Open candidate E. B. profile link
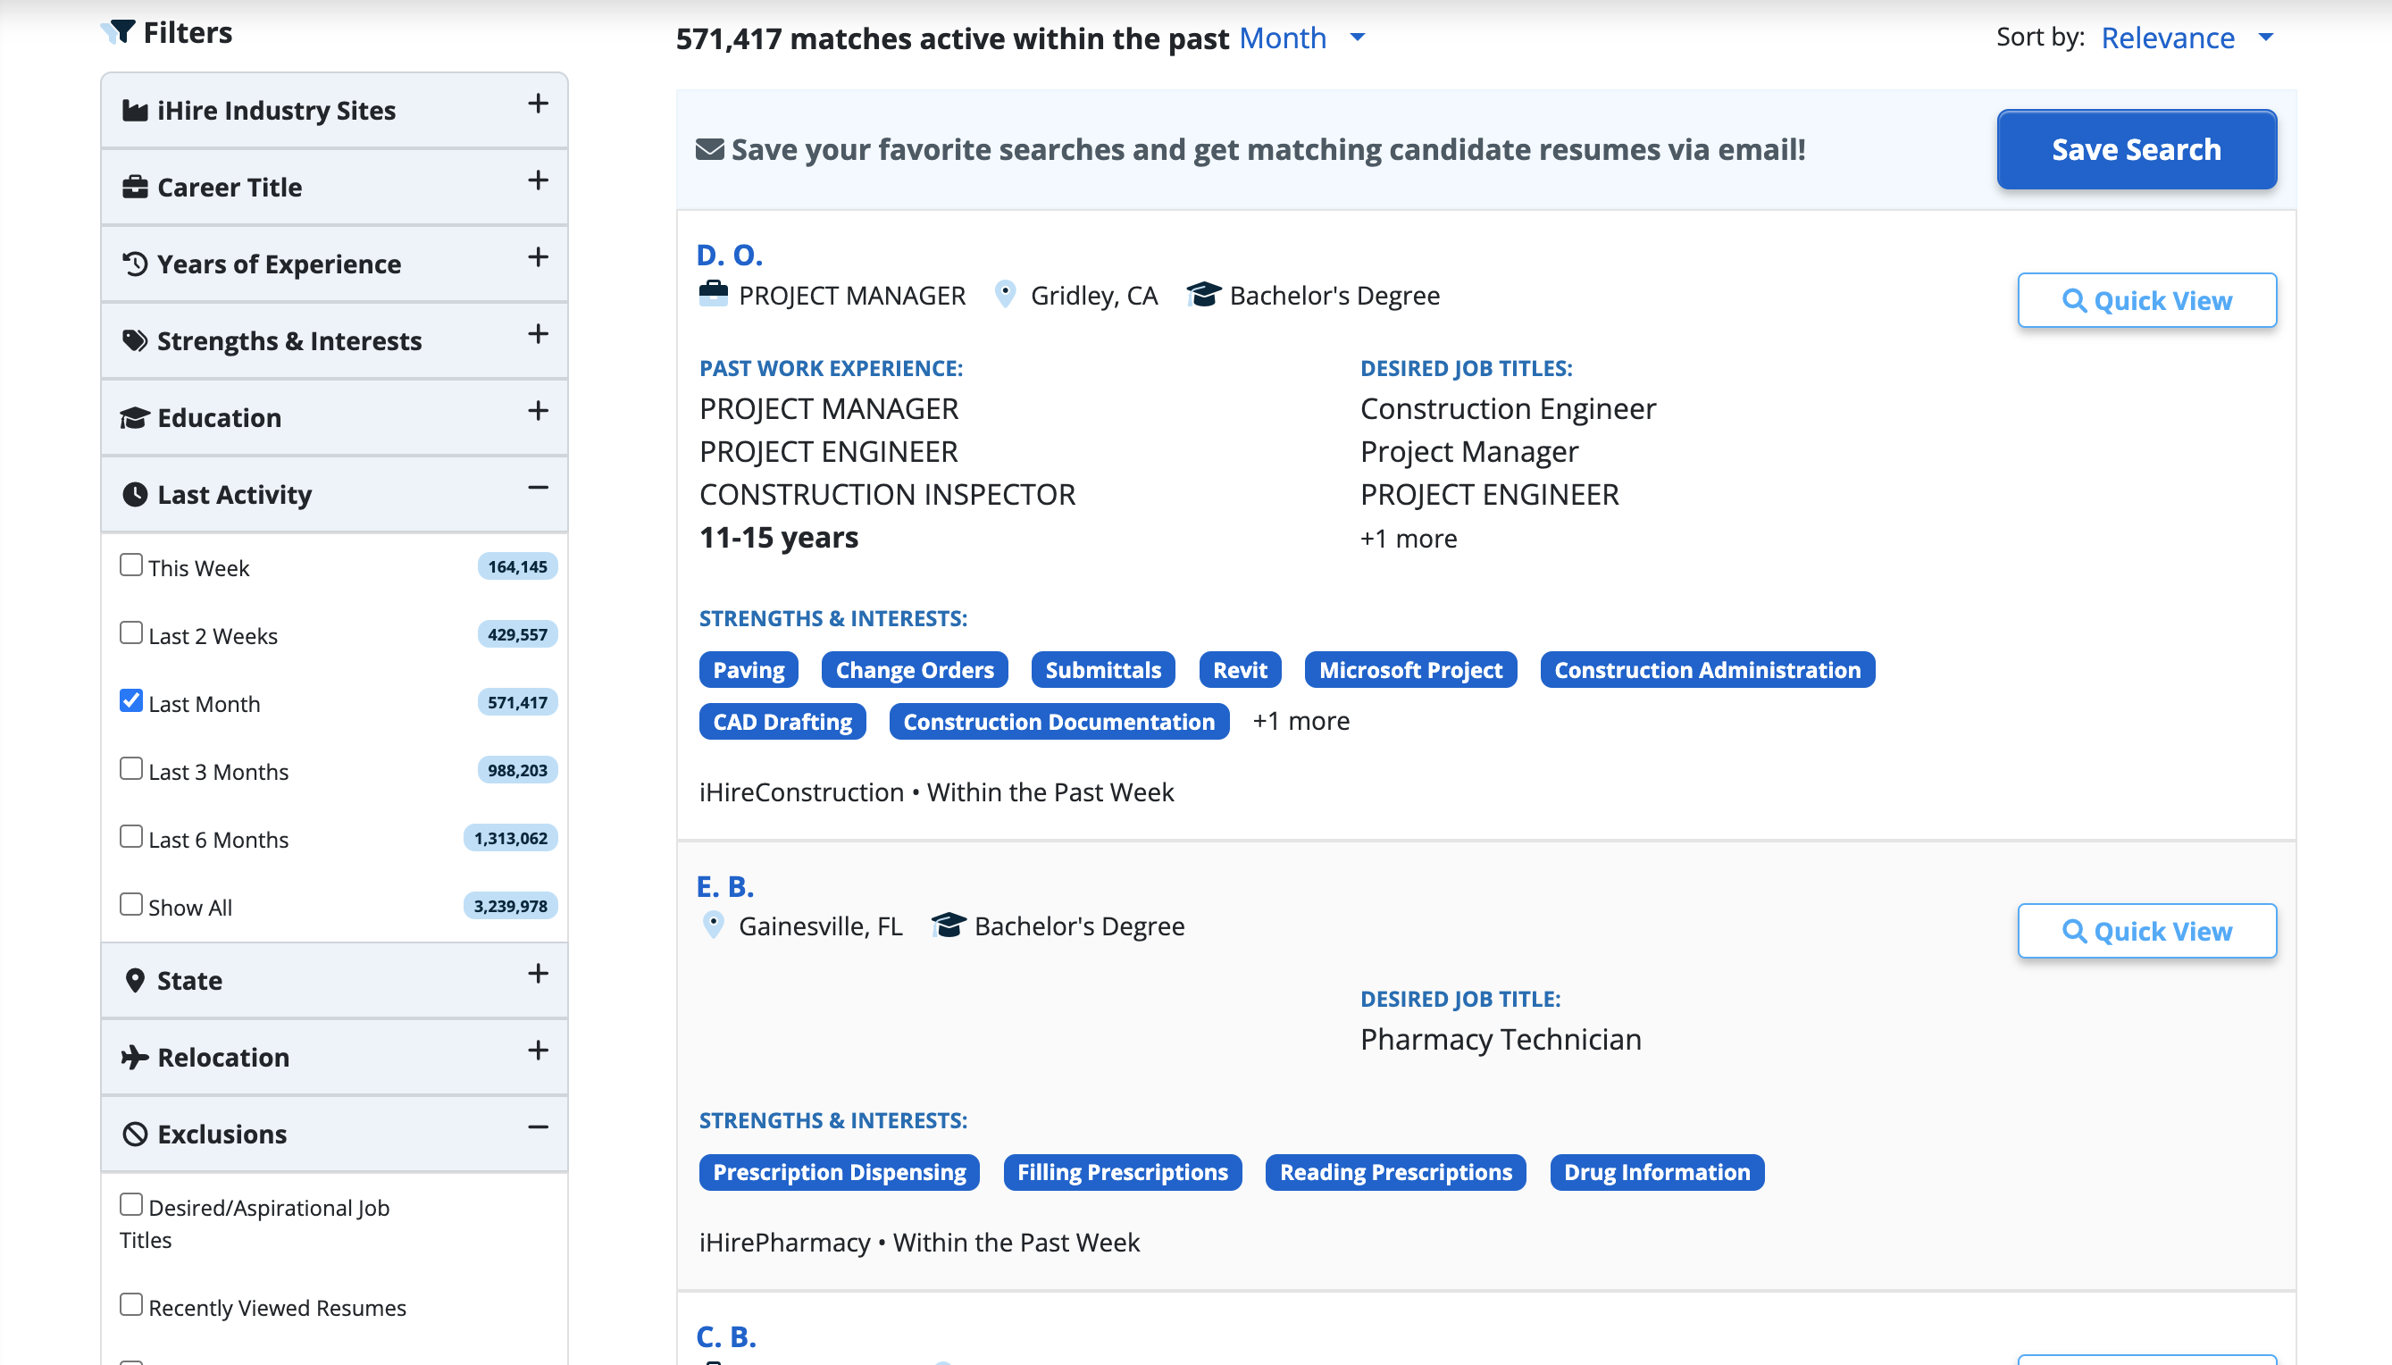This screenshot has height=1365, width=2392. coord(724,886)
